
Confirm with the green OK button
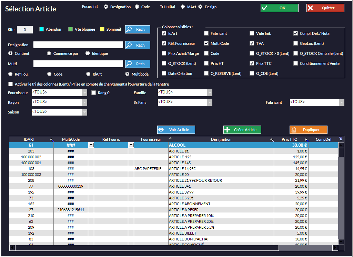tap(279, 8)
